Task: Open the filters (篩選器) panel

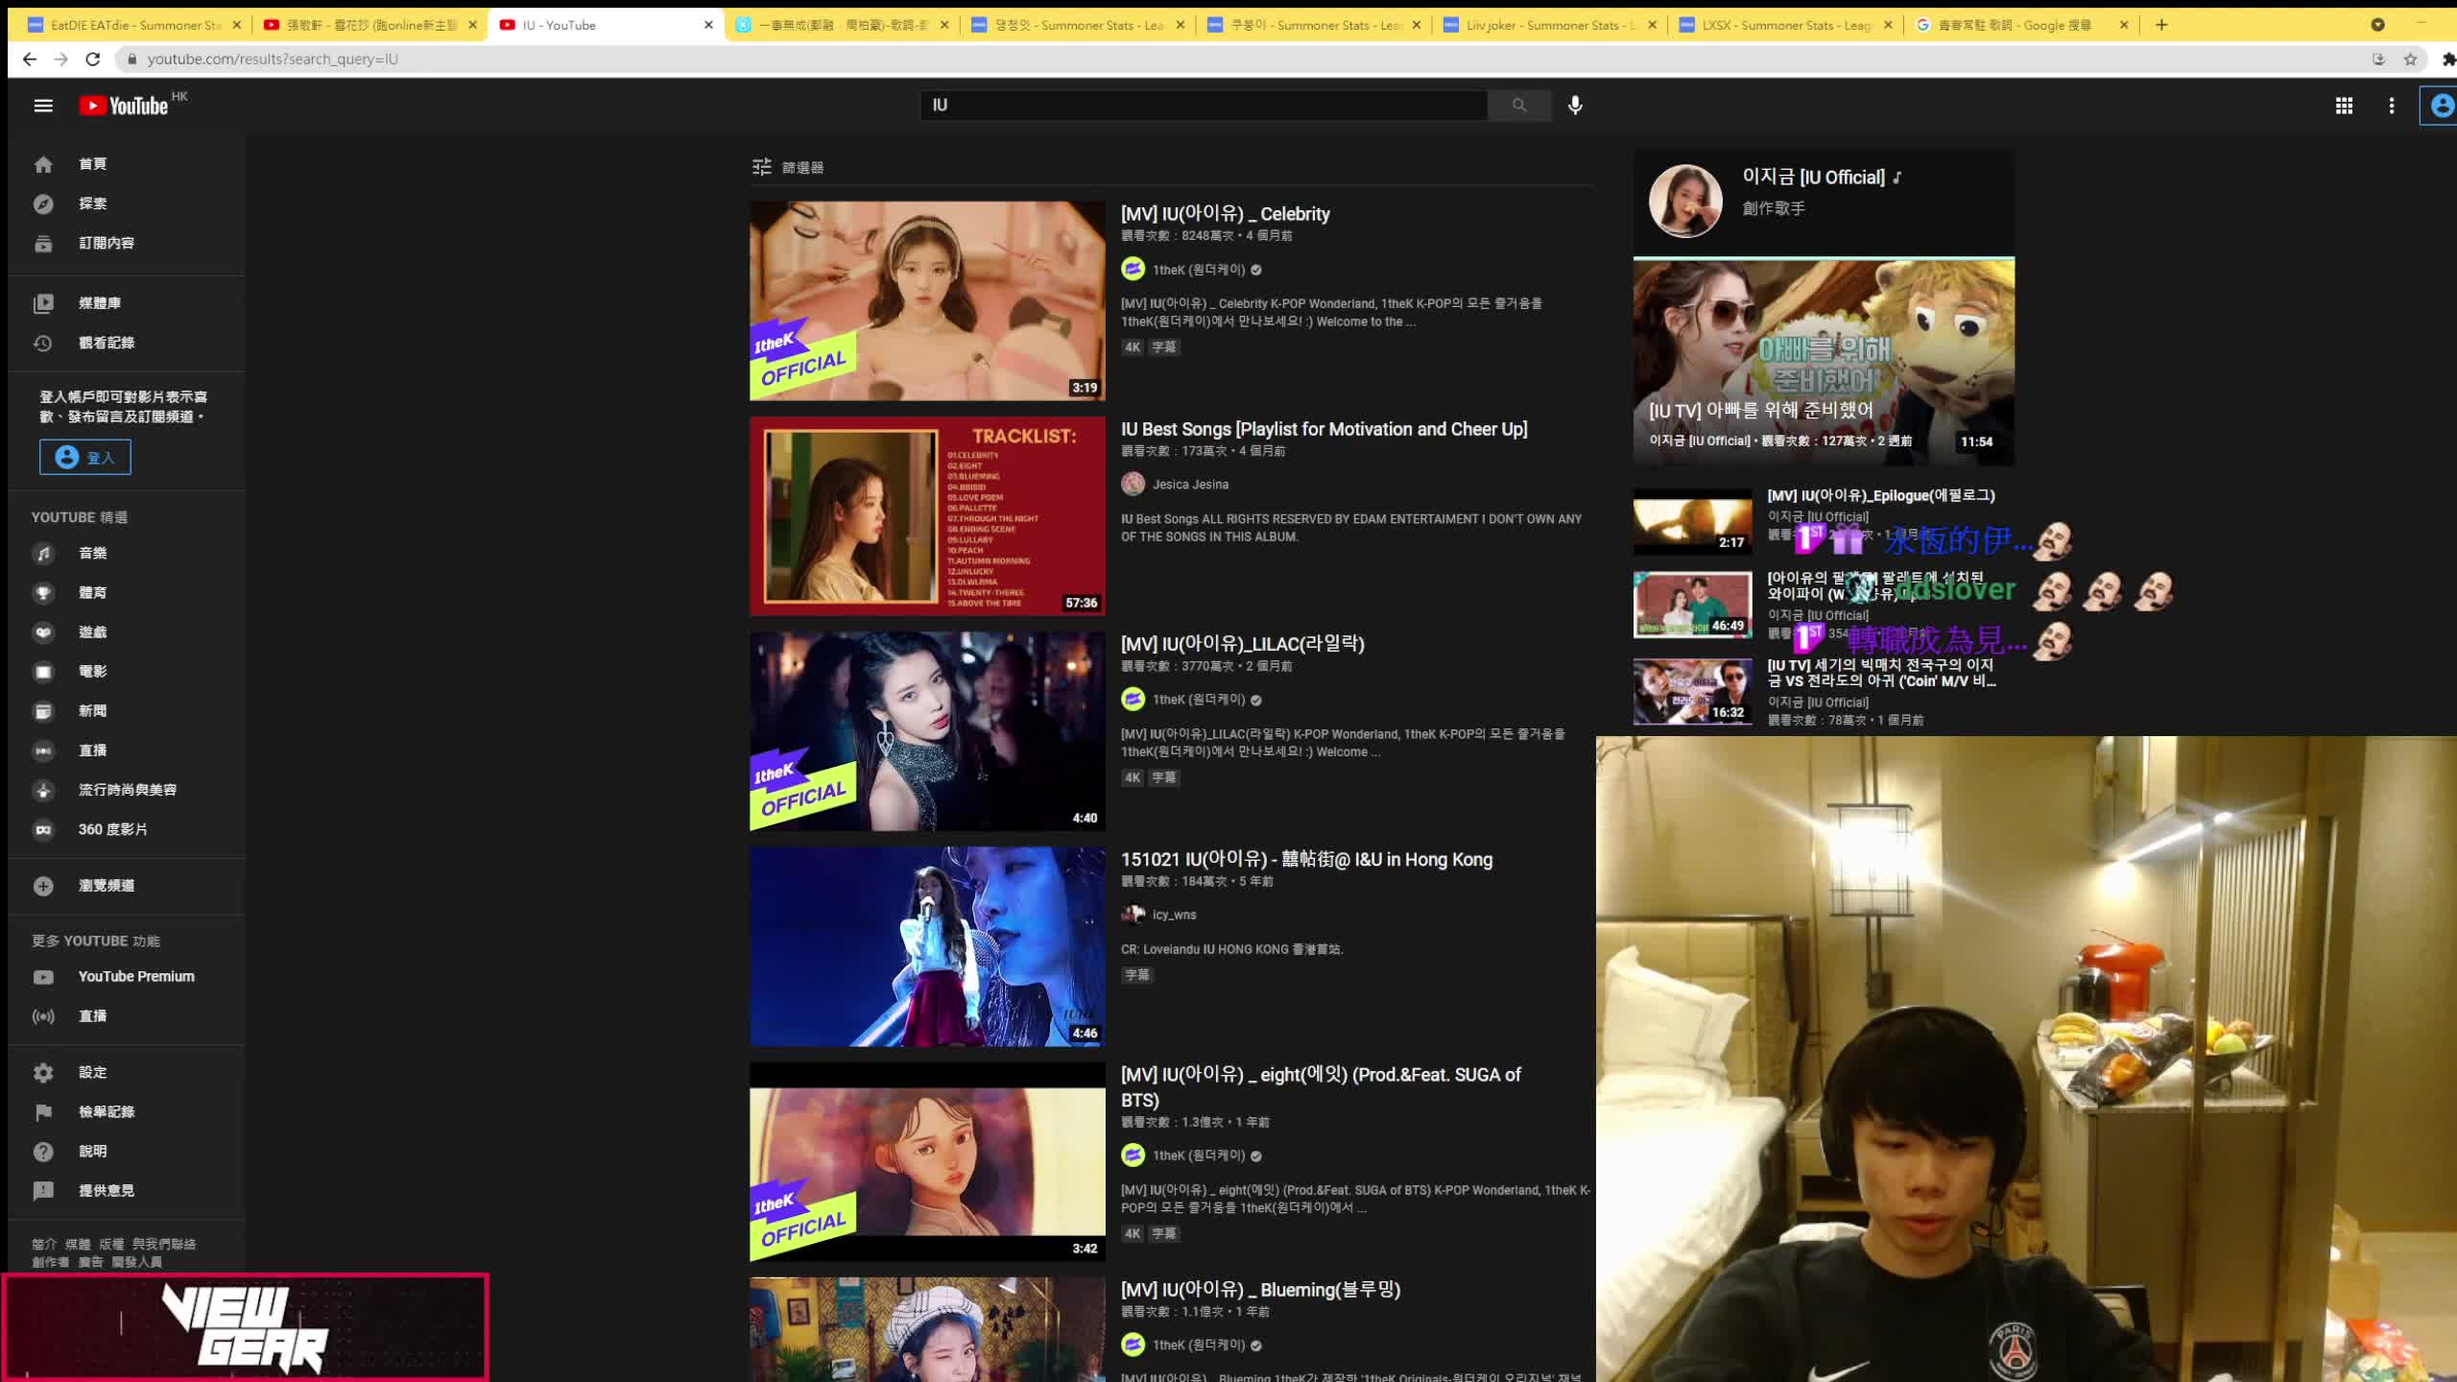Action: [x=788, y=167]
